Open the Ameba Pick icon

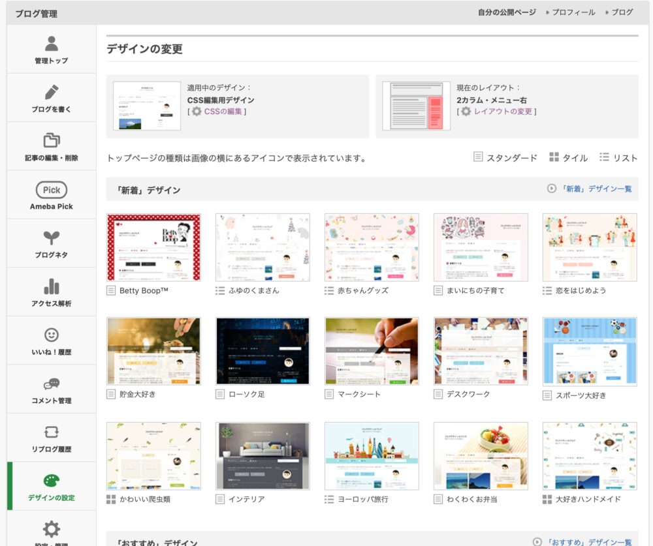(51, 190)
